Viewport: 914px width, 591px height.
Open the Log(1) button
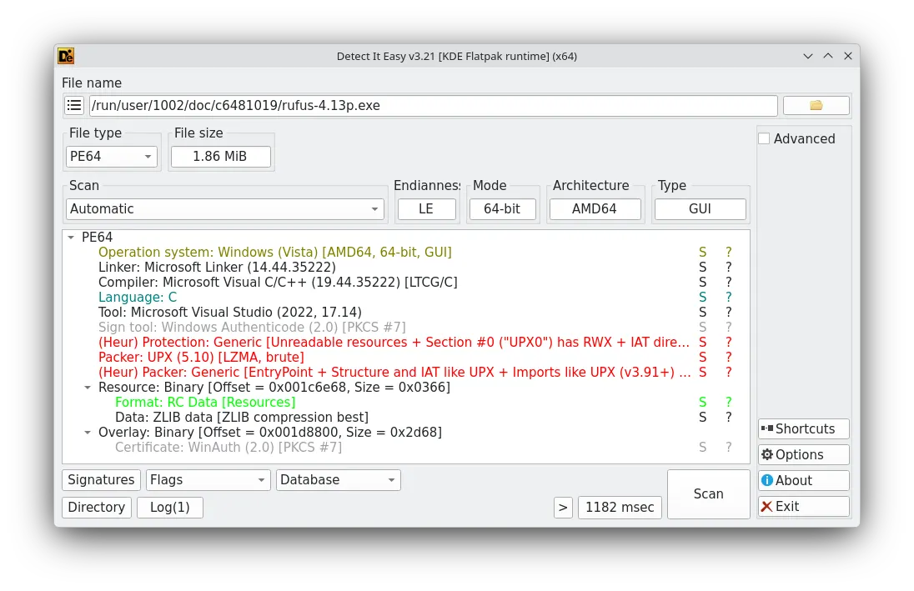point(169,507)
